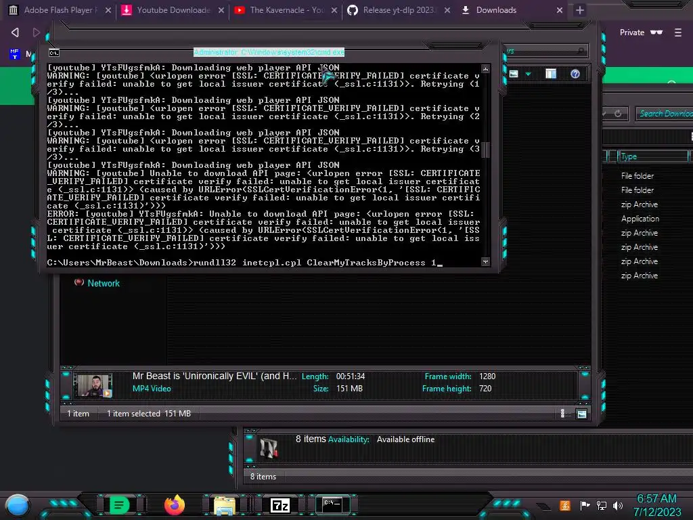Click the Private browsing mask indicator
This screenshot has width=693, height=520.
pyautogui.click(x=656, y=32)
